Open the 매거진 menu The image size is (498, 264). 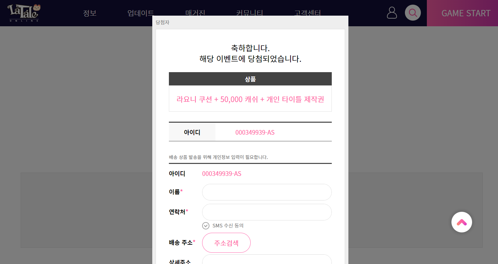point(195,13)
